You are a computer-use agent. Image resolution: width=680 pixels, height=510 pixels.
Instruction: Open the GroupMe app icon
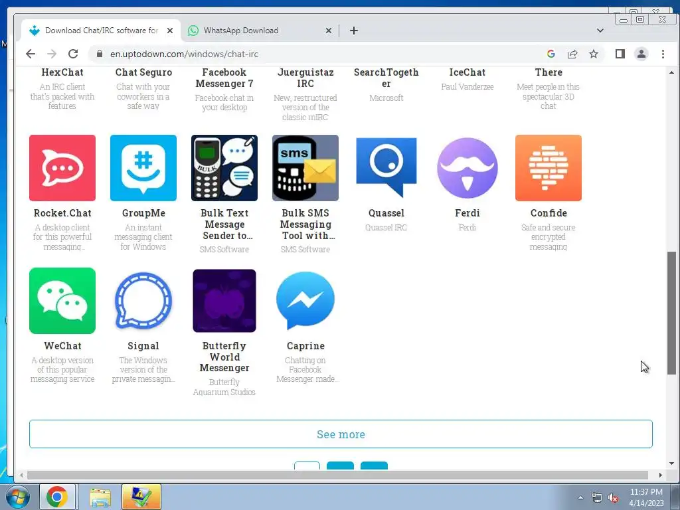point(143,168)
